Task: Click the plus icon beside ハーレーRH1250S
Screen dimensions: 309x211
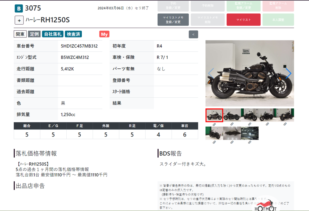Action: [x=19, y=20]
